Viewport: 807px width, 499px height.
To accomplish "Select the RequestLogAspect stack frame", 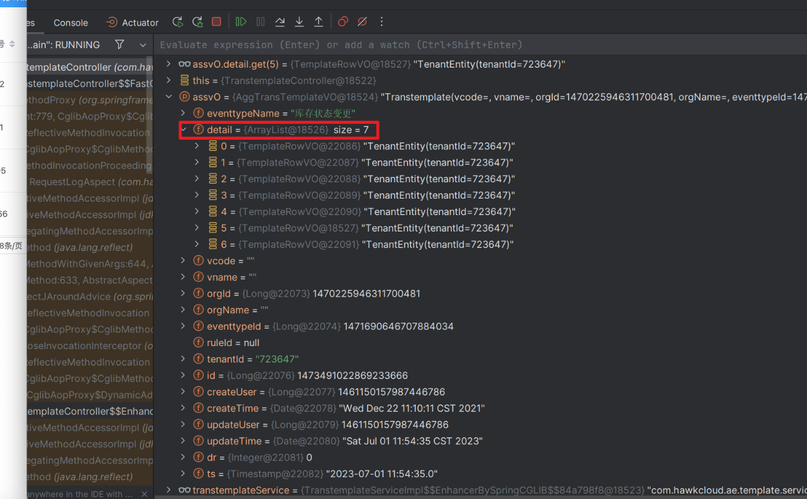I will pyautogui.click(x=90, y=182).
